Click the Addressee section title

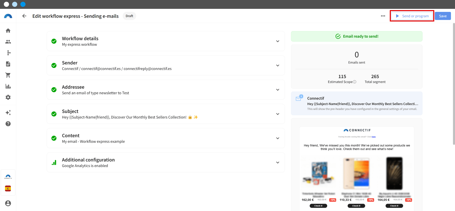click(73, 87)
